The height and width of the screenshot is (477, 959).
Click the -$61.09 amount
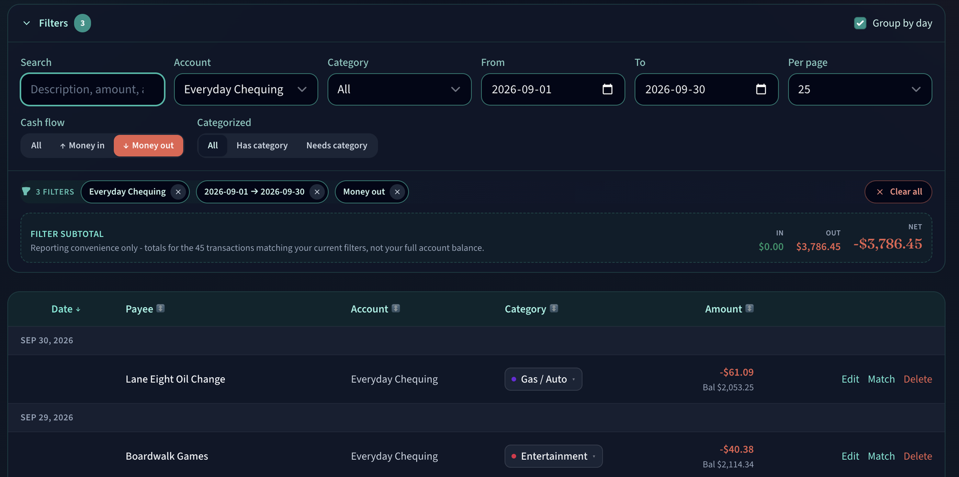[736, 373]
